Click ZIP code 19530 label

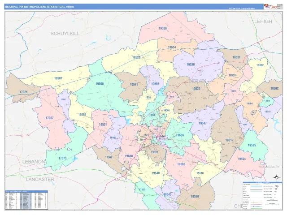[x=191, y=64]
